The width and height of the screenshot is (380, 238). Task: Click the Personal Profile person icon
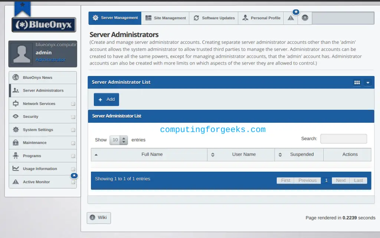[245, 18]
